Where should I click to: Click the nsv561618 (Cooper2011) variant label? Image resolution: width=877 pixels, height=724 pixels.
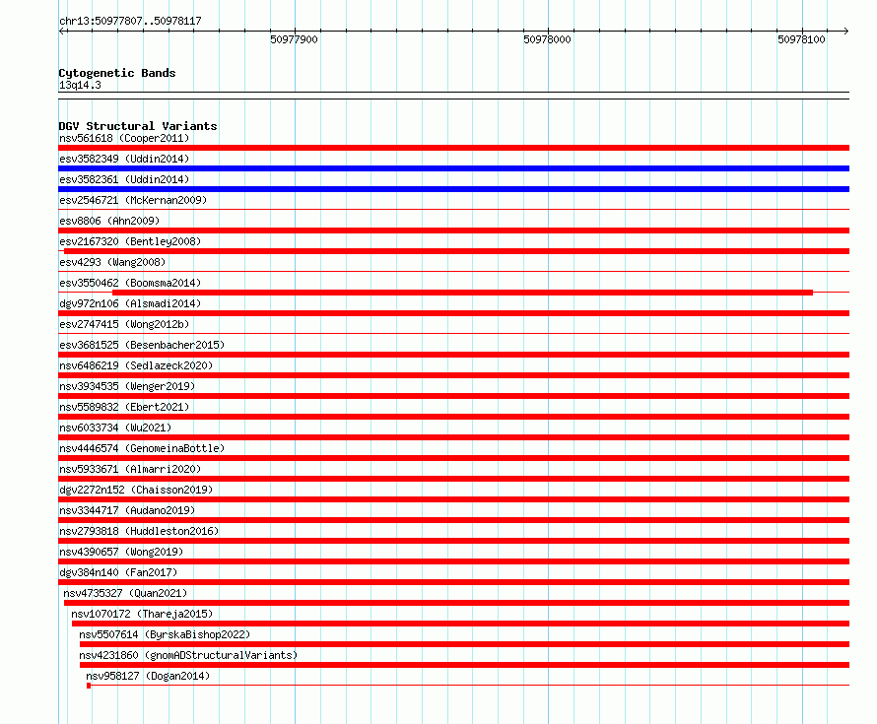tap(124, 138)
